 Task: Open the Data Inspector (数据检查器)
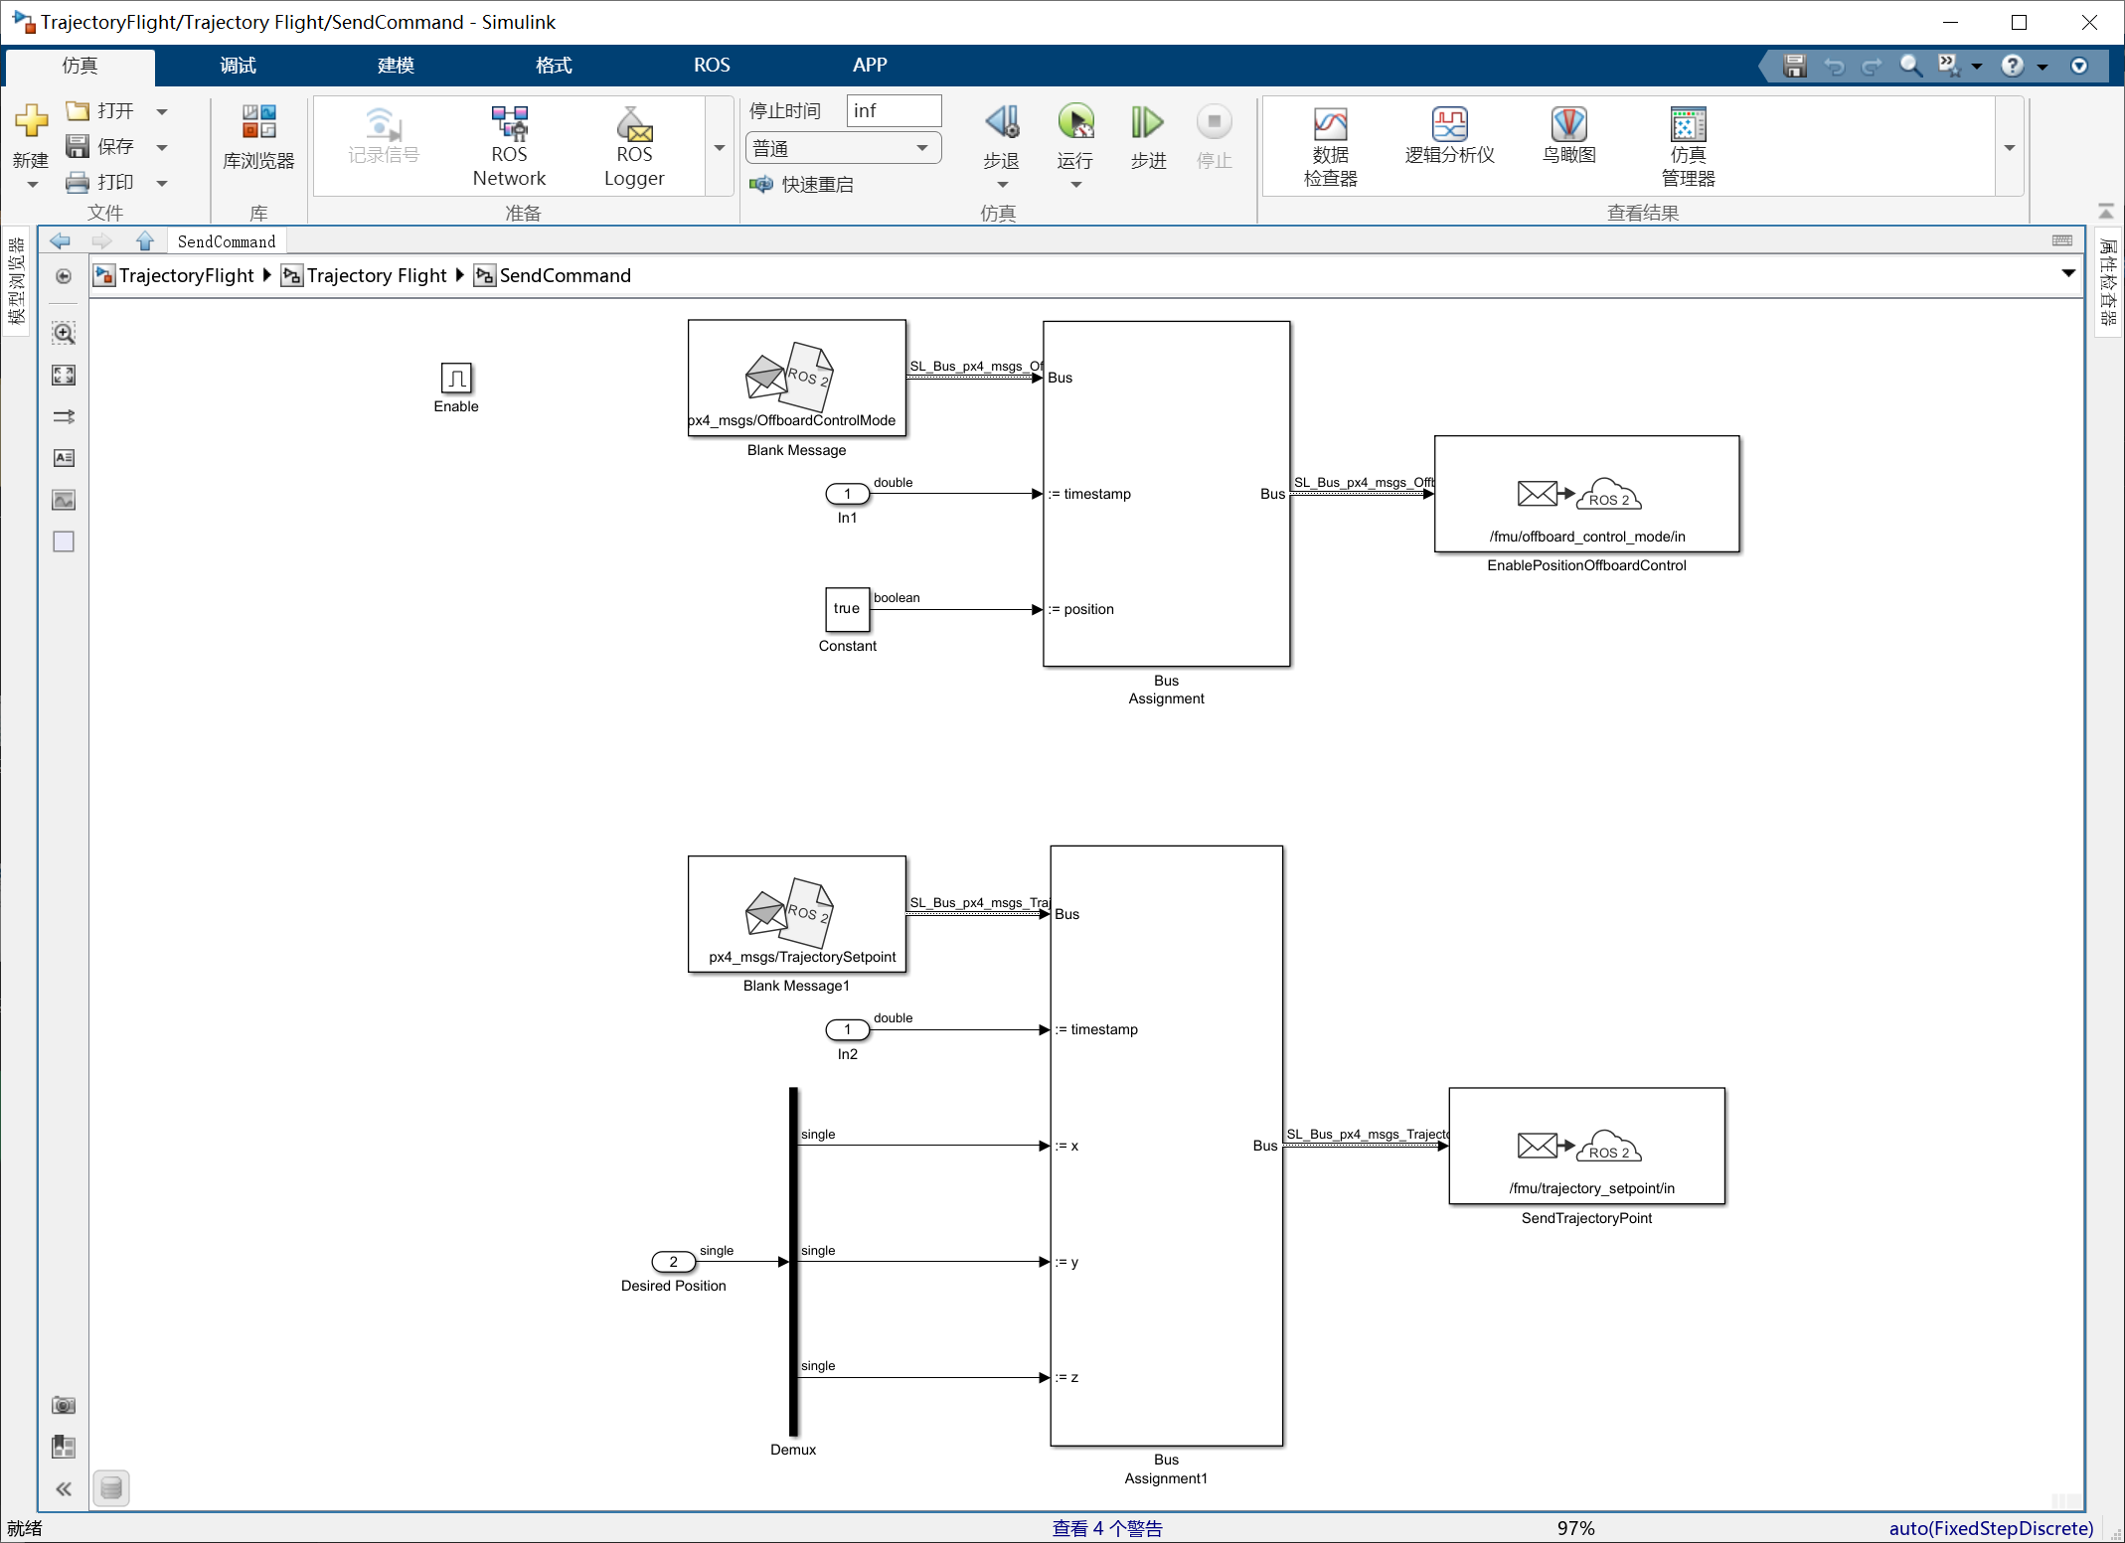coord(1330,147)
